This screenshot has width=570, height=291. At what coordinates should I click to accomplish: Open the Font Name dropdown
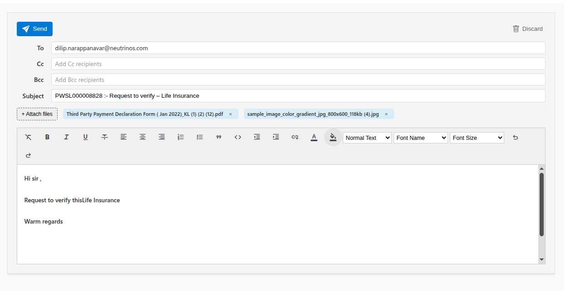point(420,138)
